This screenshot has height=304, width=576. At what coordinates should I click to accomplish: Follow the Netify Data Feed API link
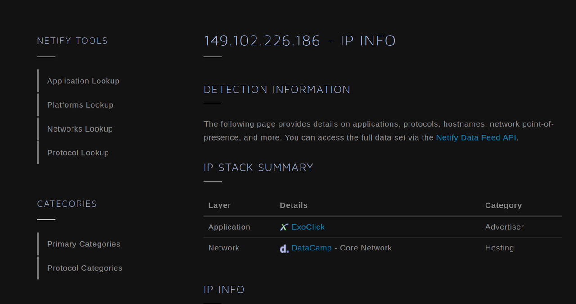point(476,137)
